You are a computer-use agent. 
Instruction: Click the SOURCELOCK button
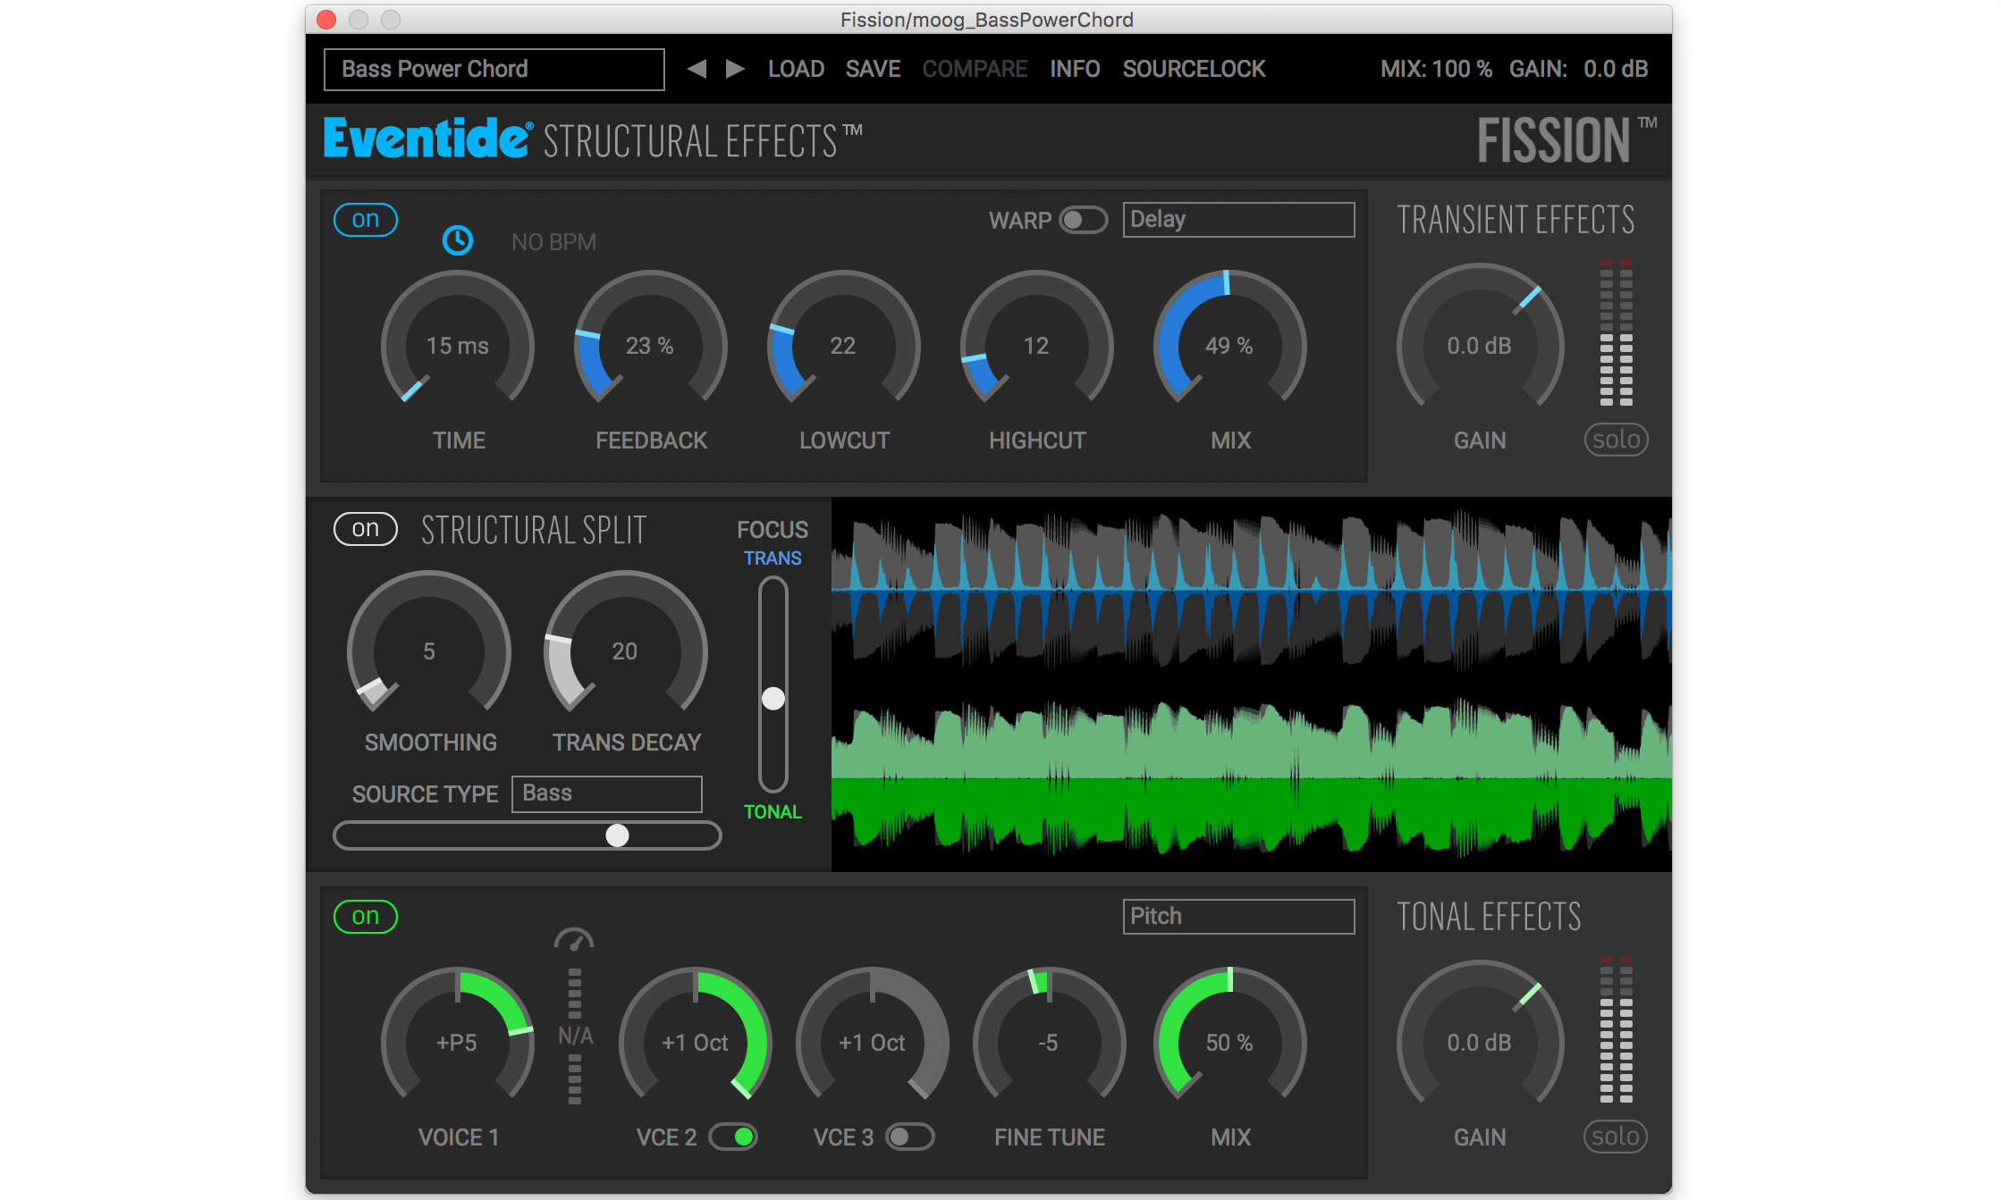(x=1194, y=69)
